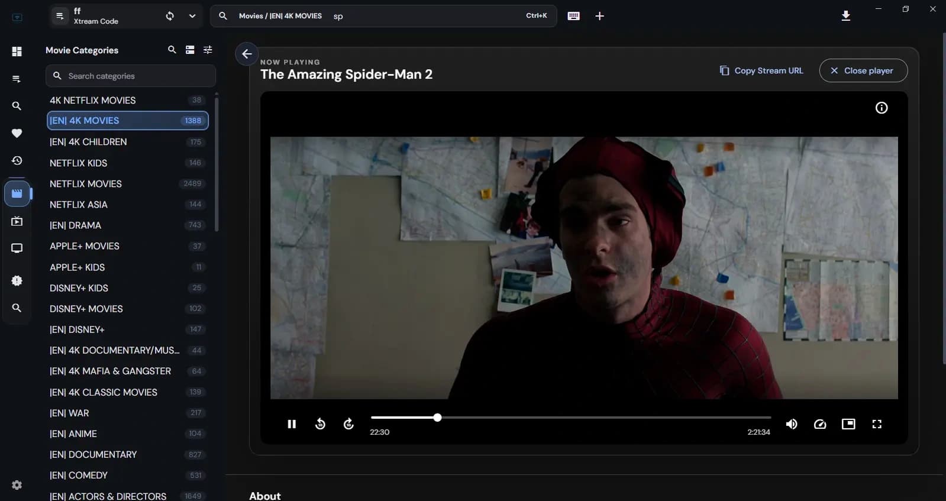Select the Movies clapperboard icon in sidebar
Screen dimensions: 946x501
tap(17, 193)
